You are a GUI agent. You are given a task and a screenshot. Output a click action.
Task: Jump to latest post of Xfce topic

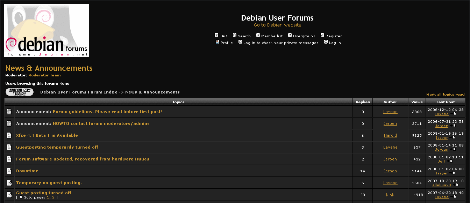point(453,138)
